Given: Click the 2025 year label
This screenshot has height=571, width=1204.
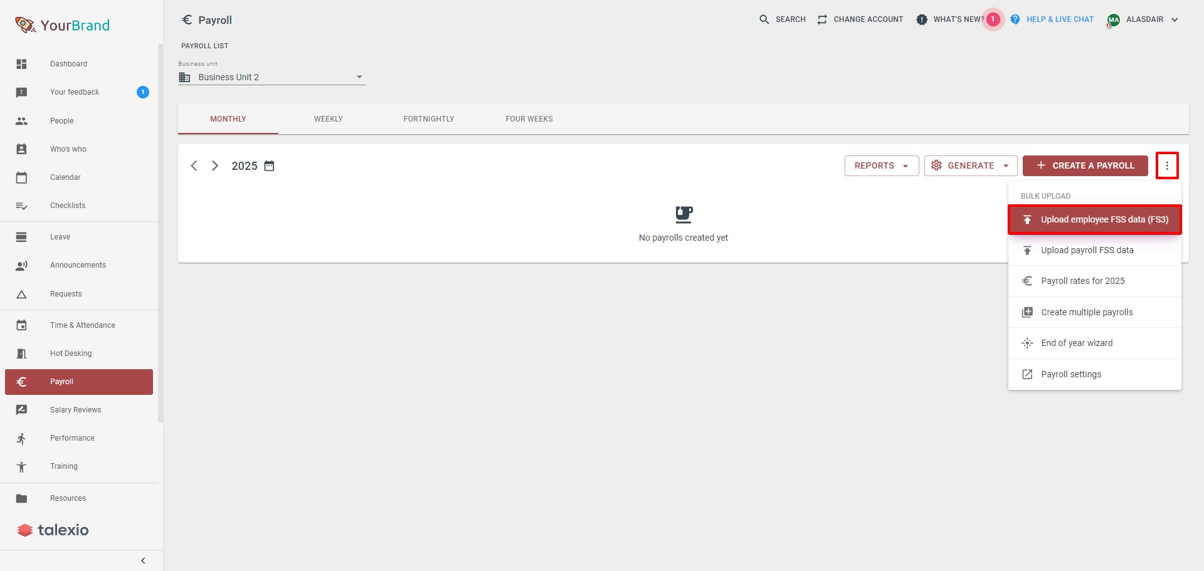Looking at the screenshot, I should click(x=245, y=165).
